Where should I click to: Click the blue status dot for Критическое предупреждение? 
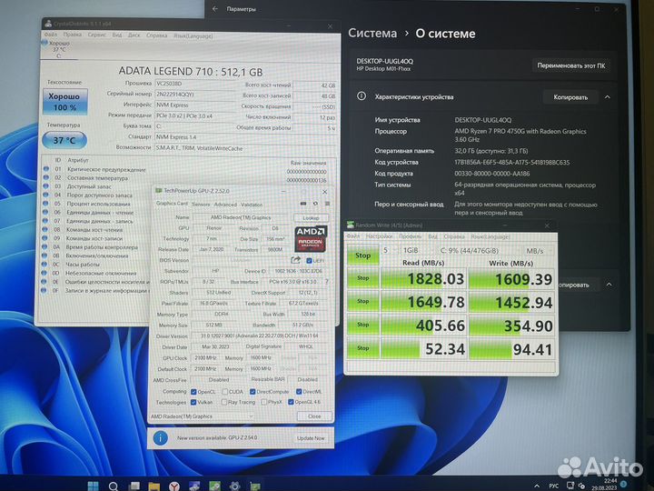[46, 169]
